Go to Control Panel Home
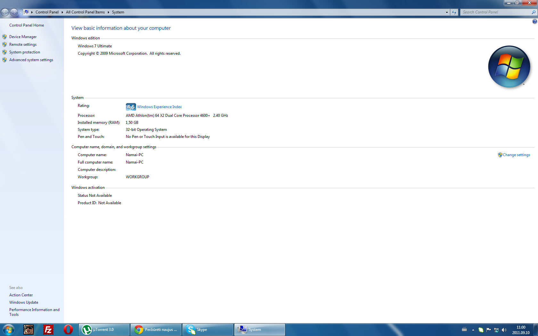 [27, 25]
